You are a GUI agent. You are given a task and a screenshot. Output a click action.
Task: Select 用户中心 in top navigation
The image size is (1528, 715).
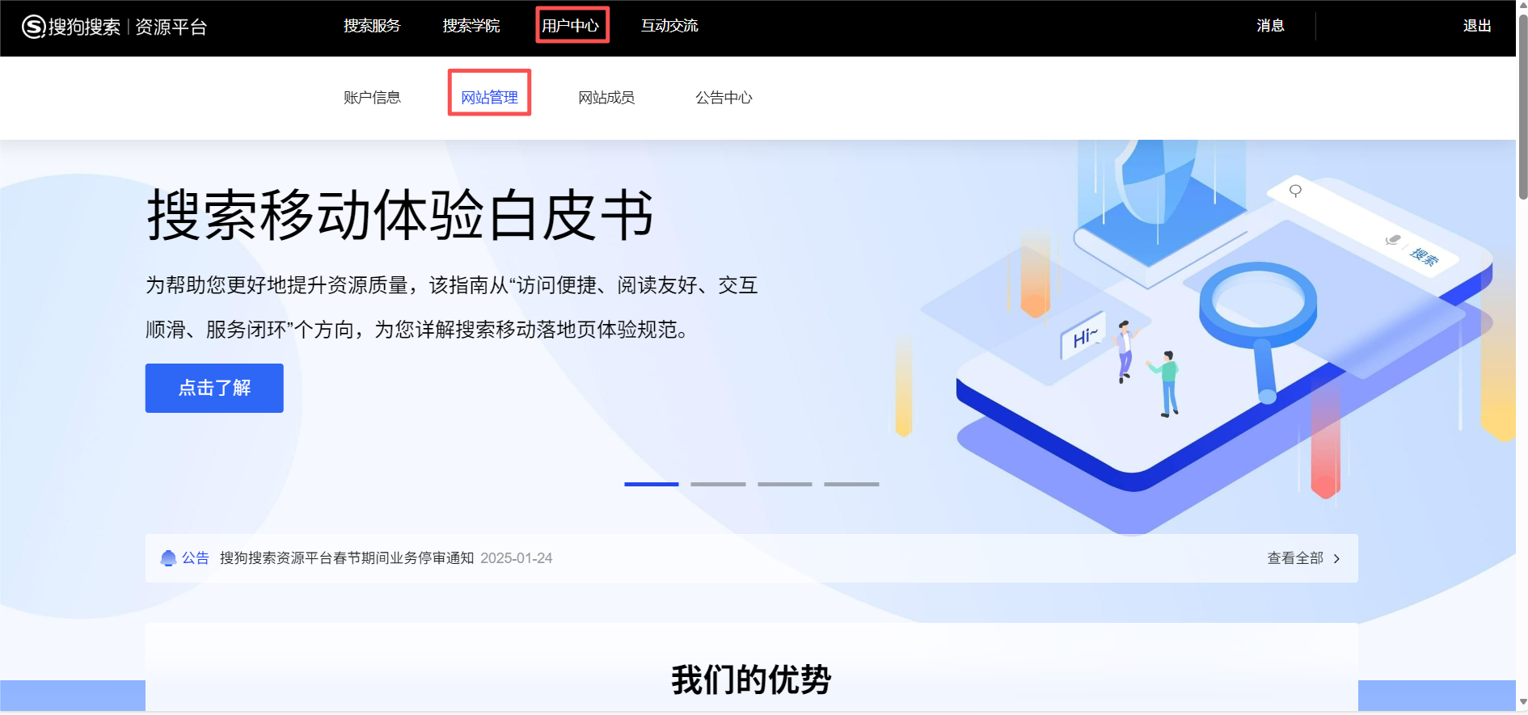(571, 26)
